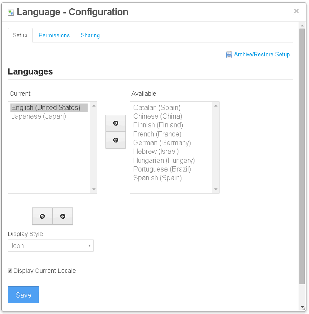This screenshot has width=309, height=314.
Task: Click the Save button
Action: click(x=23, y=295)
